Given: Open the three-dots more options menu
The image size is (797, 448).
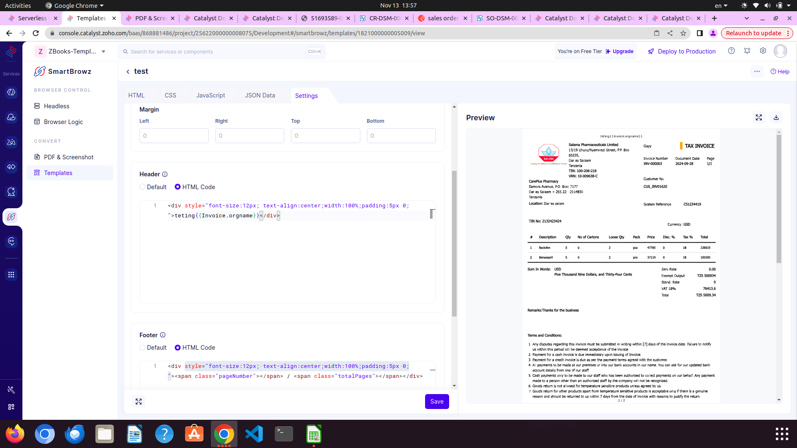Looking at the screenshot, I should [757, 71].
